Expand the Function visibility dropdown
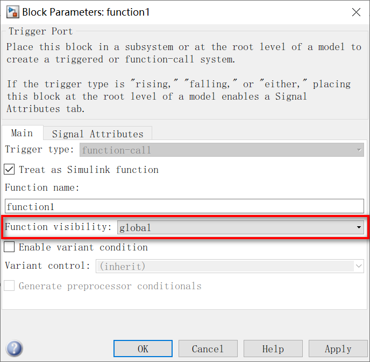The height and width of the screenshot is (362, 370). (240, 227)
